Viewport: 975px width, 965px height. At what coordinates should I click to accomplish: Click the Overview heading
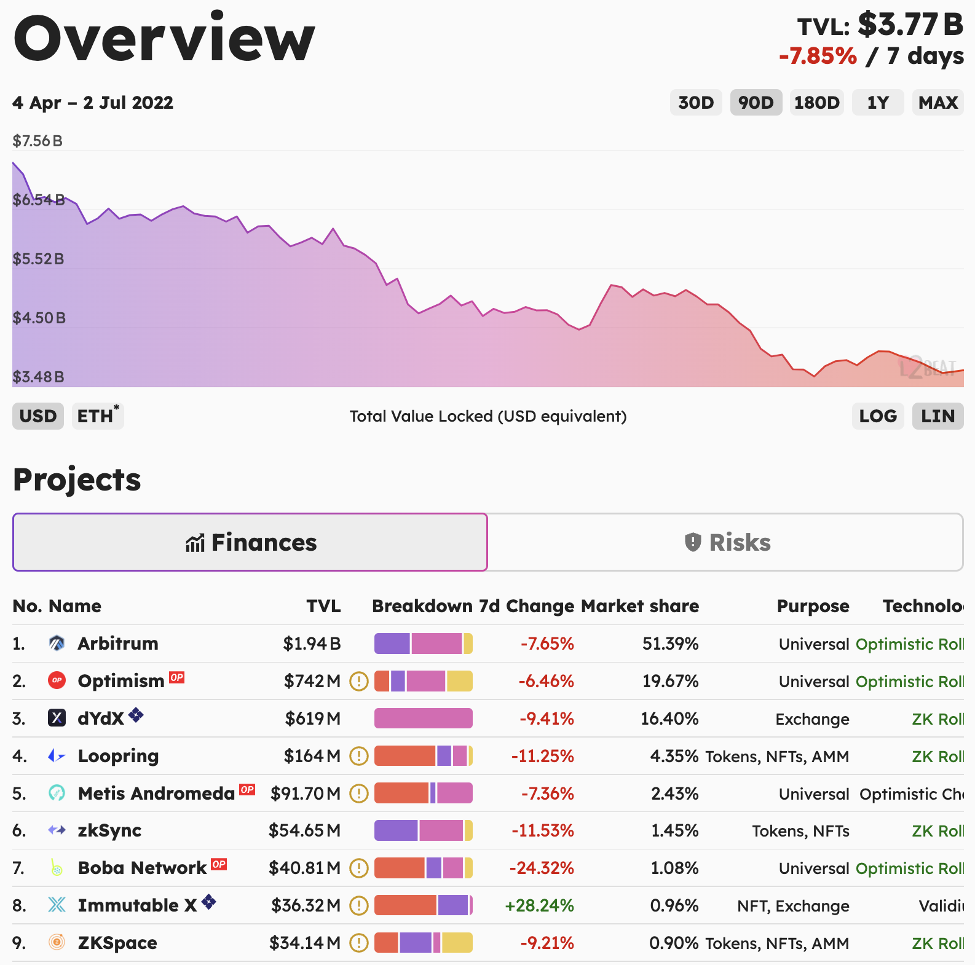164,38
